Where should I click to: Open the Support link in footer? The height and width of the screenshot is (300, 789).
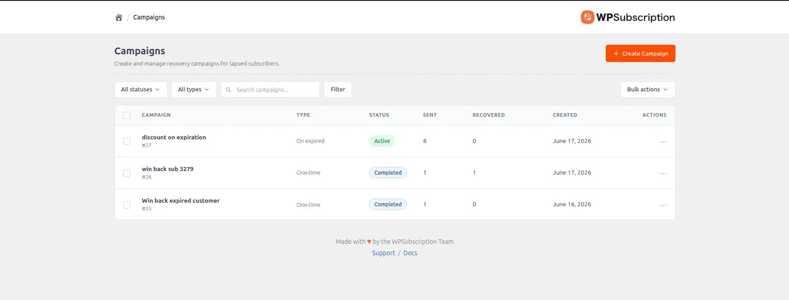(383, 253)
